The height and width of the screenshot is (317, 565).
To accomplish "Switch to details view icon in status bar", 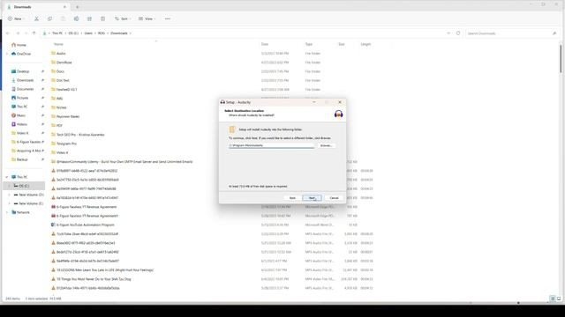I will [553, 299].
